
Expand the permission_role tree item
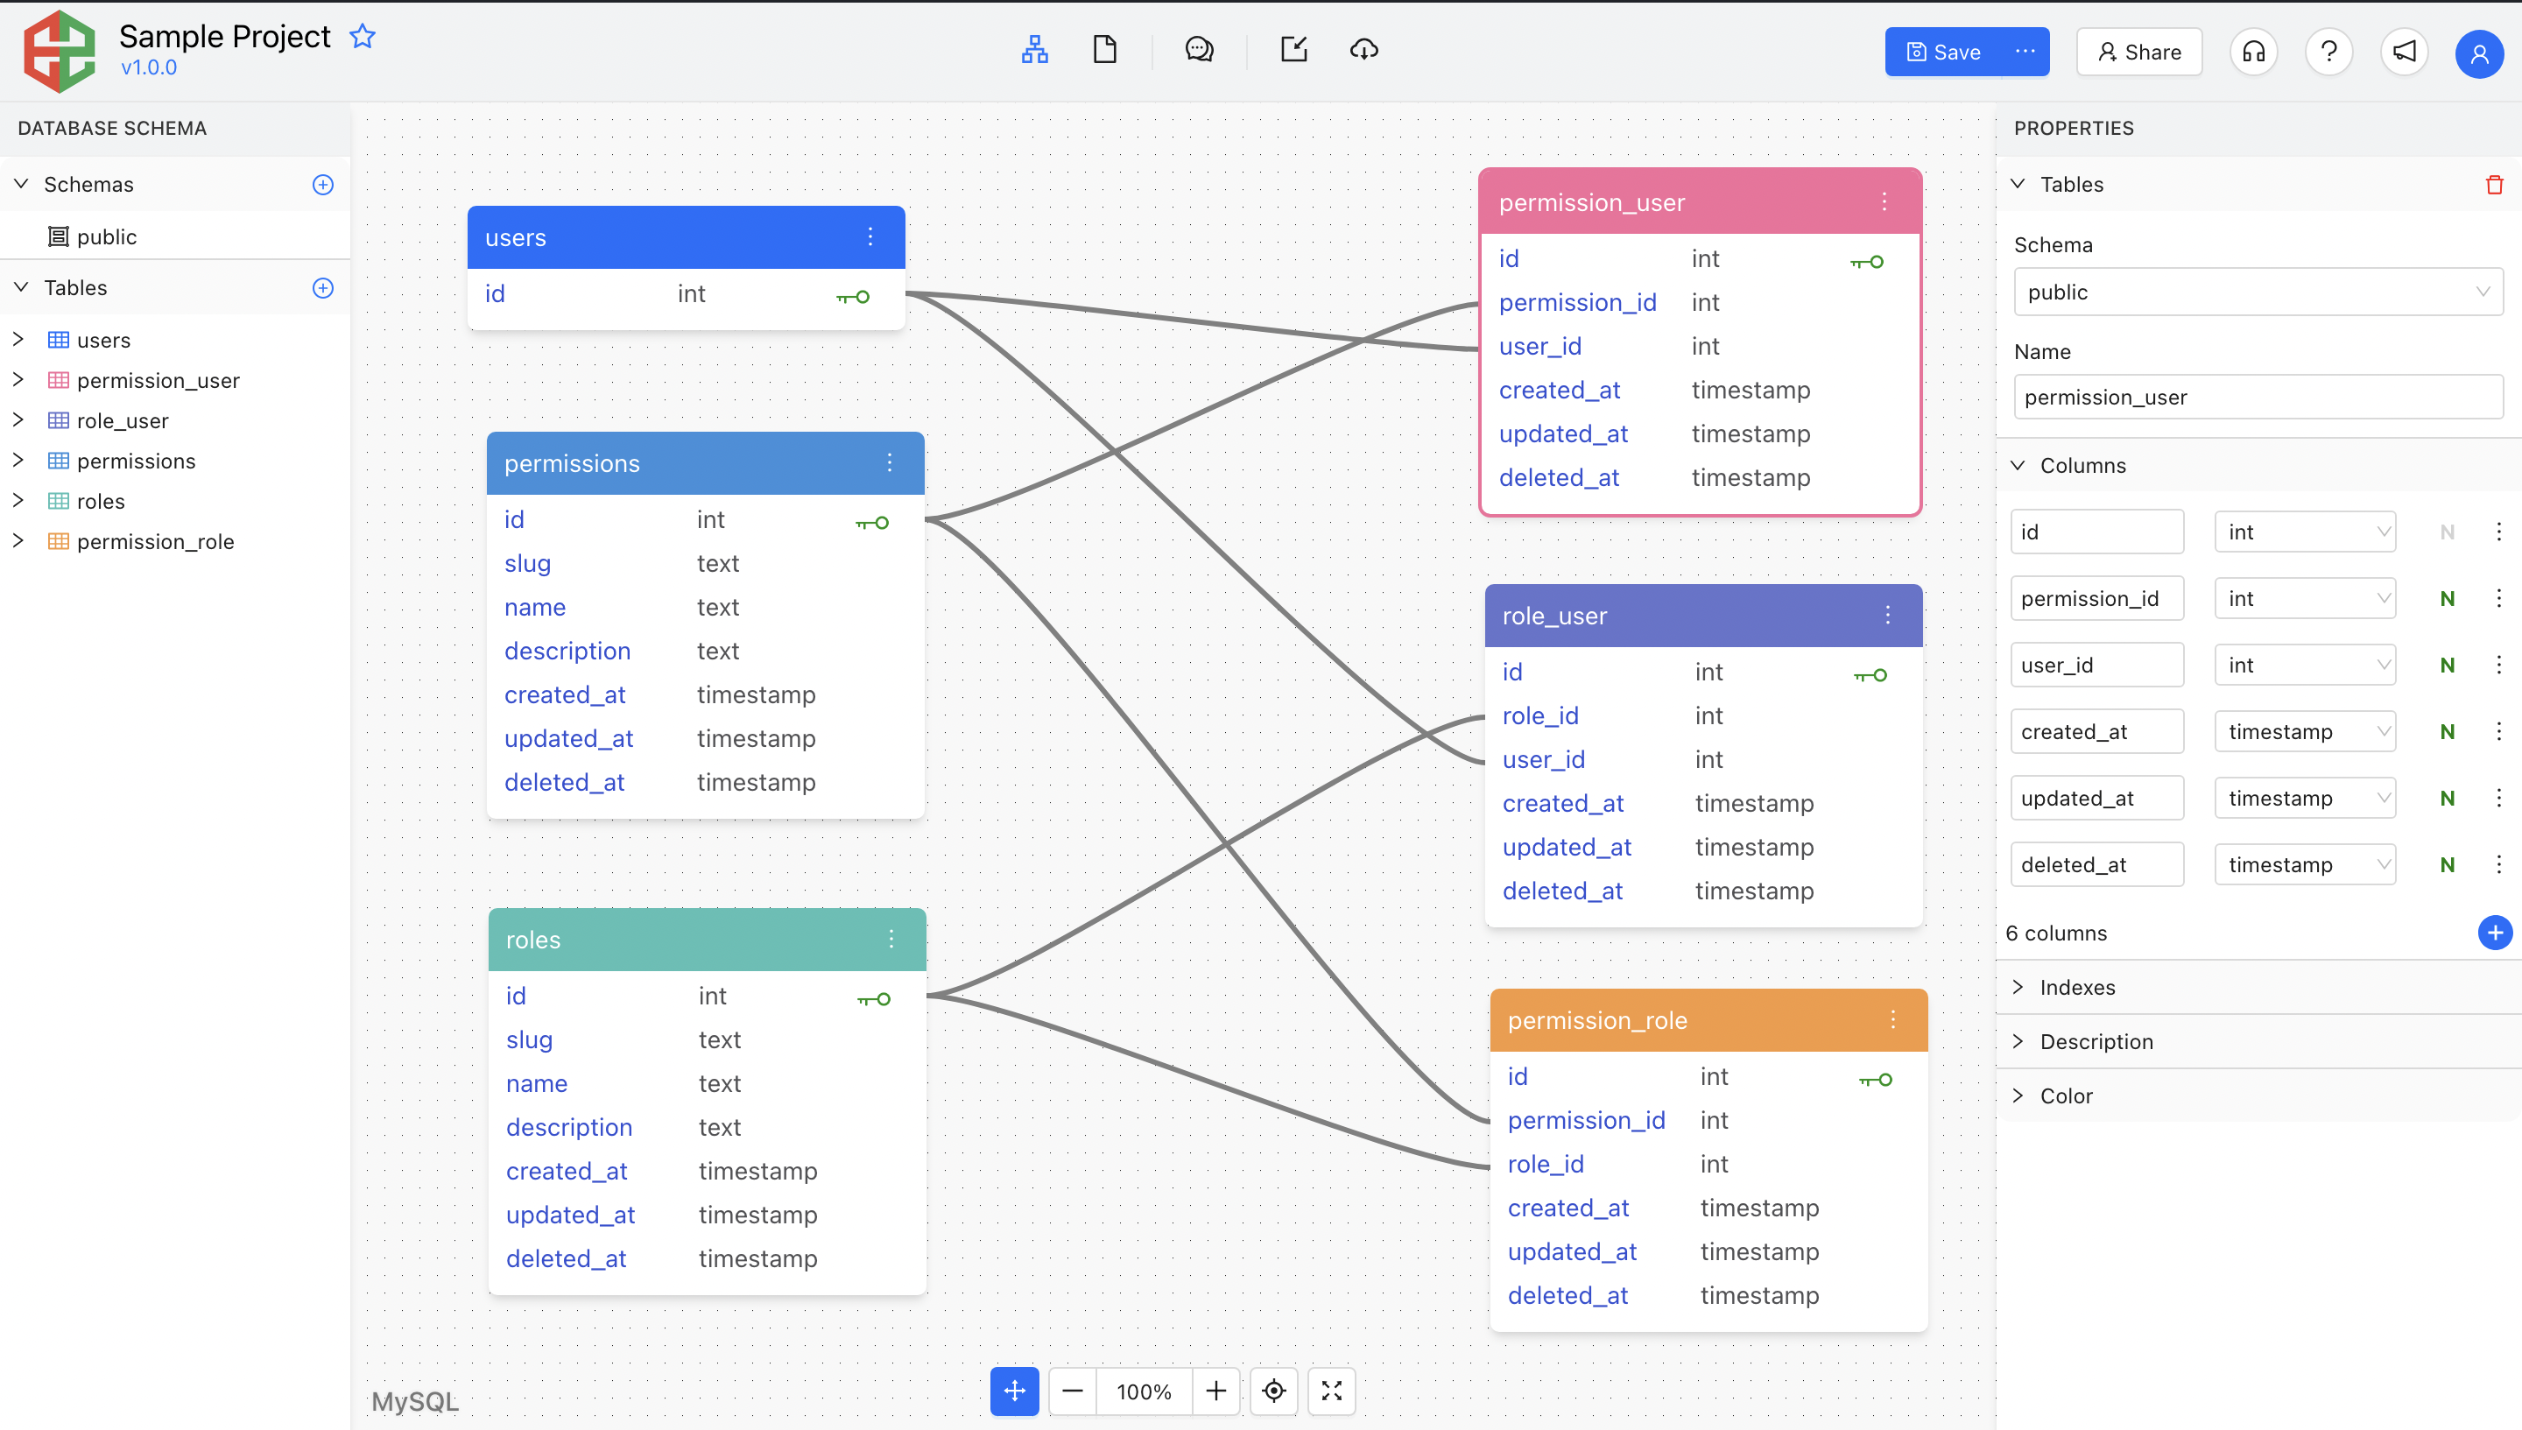pyautogui.click(x=18, y=541)
